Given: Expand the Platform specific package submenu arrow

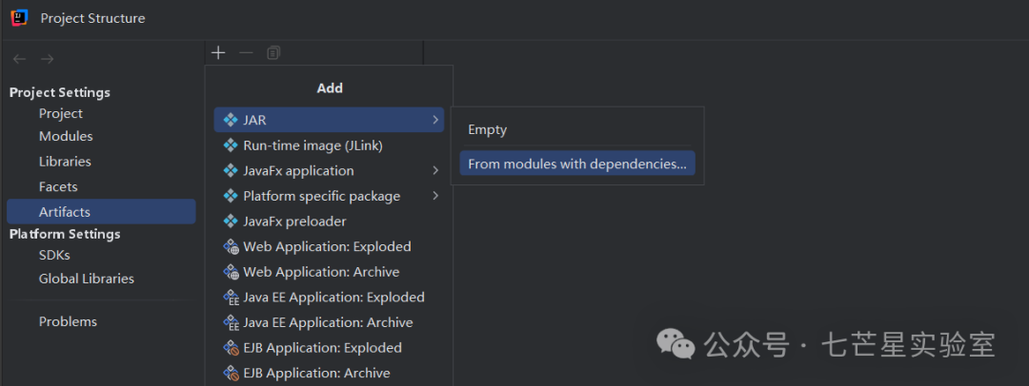Looking at the screenshot, I should 435,195.
